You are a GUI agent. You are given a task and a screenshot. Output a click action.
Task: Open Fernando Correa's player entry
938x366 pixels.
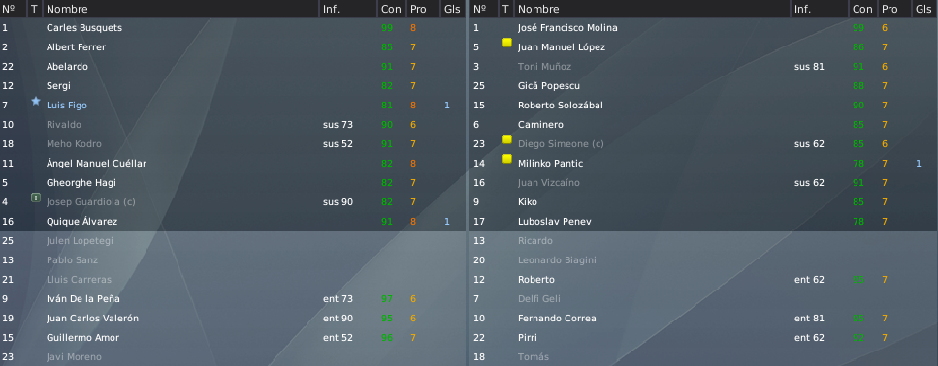coord(557,319)
